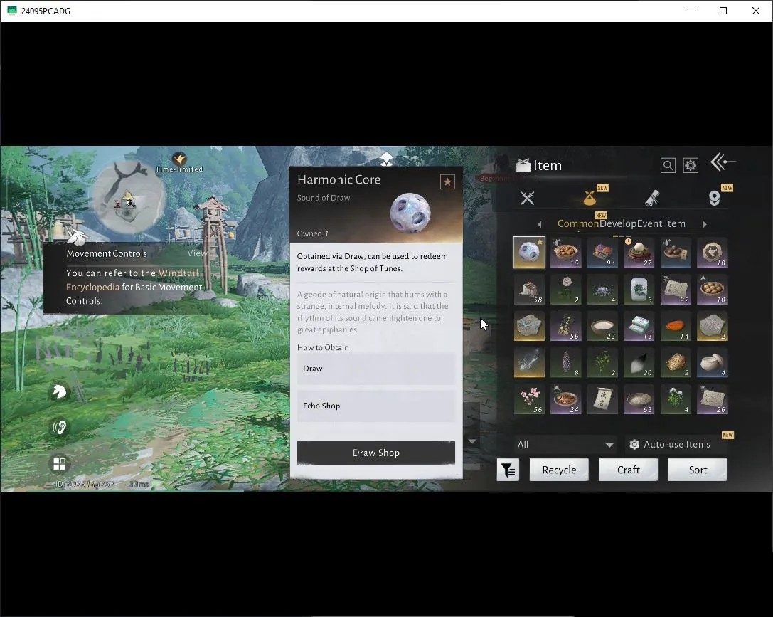
Task: Toggle favorite star on Harmonic Core
Action: pos(447,182)
